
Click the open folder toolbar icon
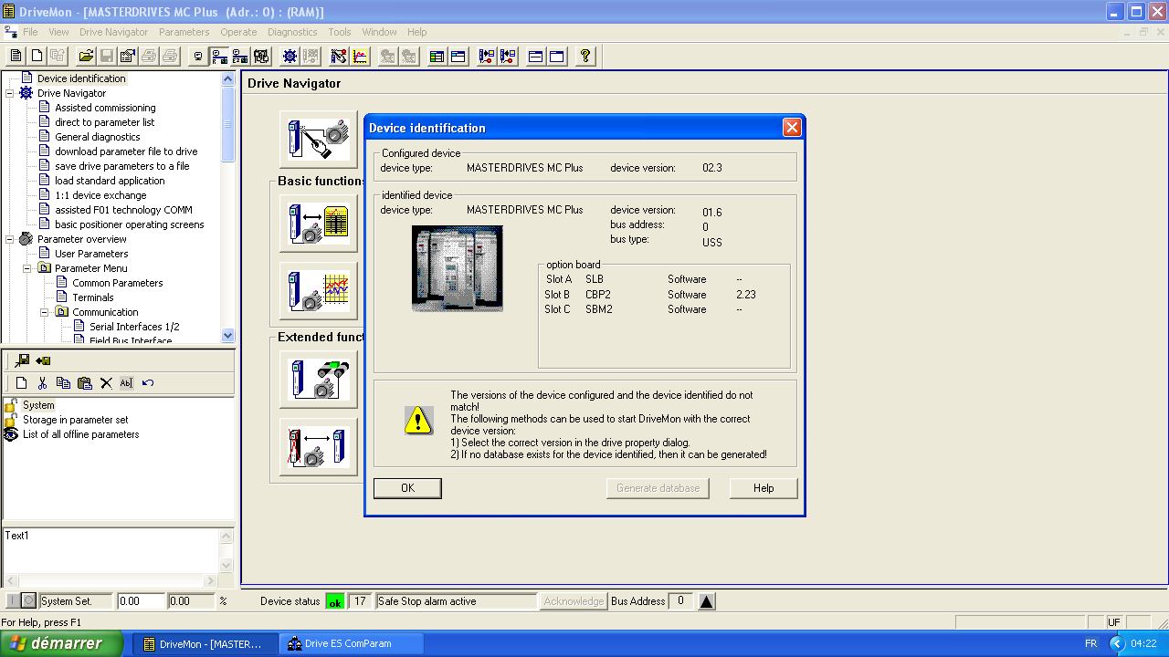tap(86, 57)
